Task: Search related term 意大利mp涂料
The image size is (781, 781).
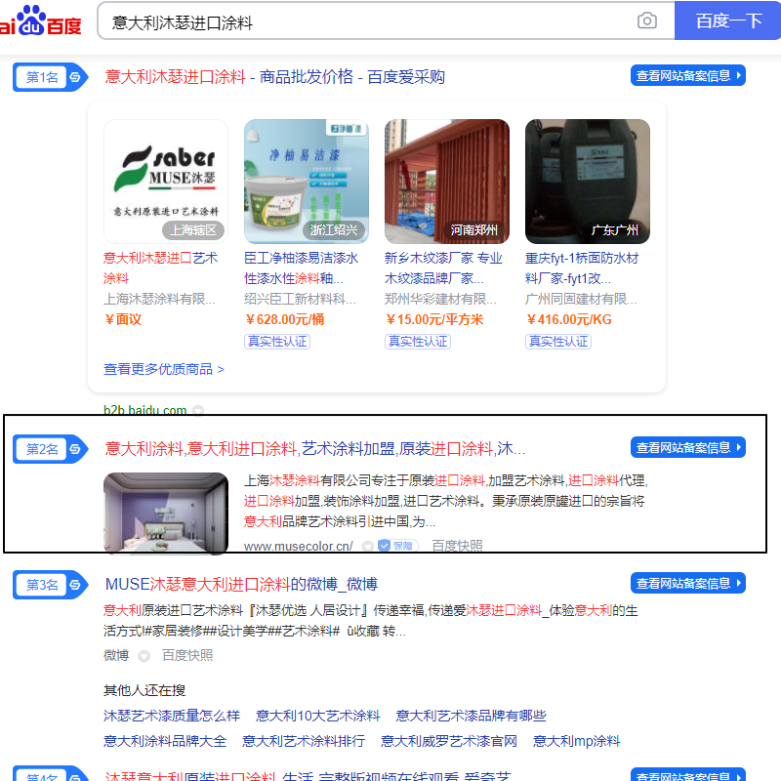Action: pyautogui.click(x=576, y=741)
